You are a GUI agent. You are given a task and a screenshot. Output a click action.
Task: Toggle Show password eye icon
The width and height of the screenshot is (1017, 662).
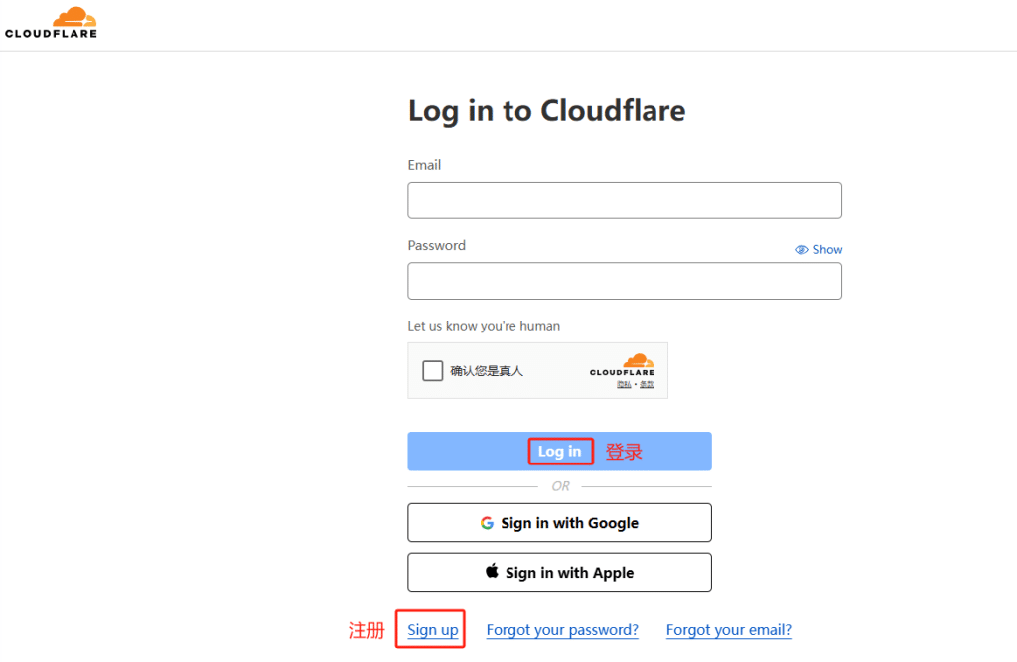pyautogui.click(x=801, y=250)
